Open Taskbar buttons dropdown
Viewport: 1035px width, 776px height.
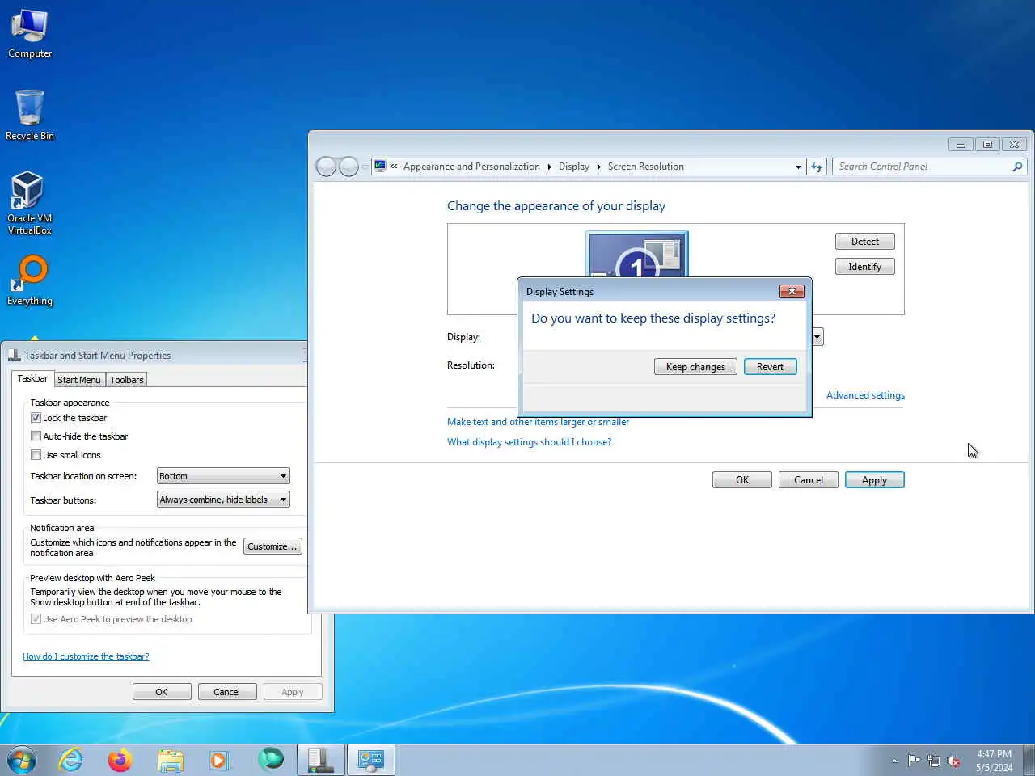223,500
